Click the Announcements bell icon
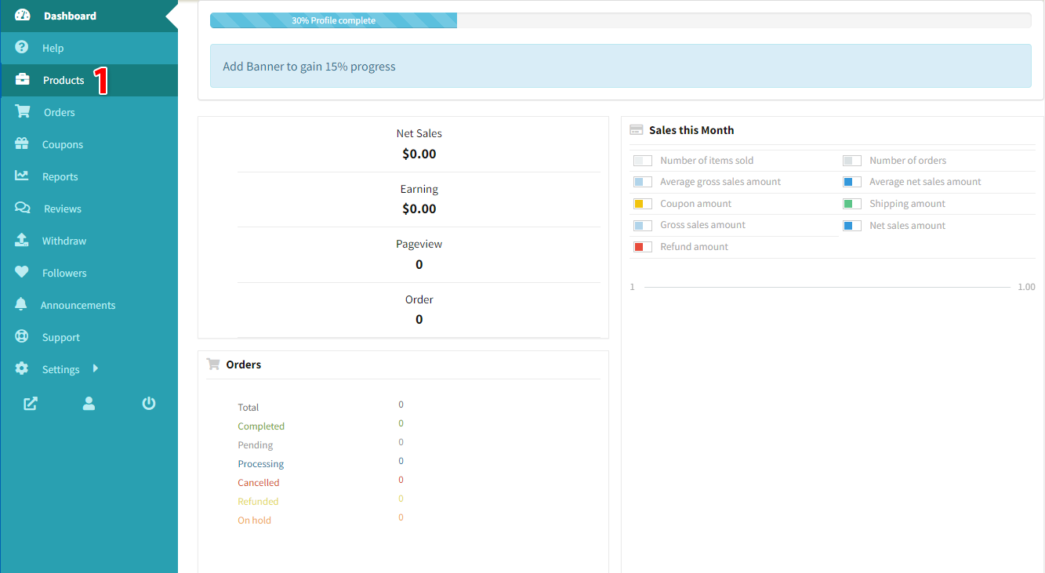This screenshot has height=573, width=1045. pyautogui.click(x=22, y=305)
